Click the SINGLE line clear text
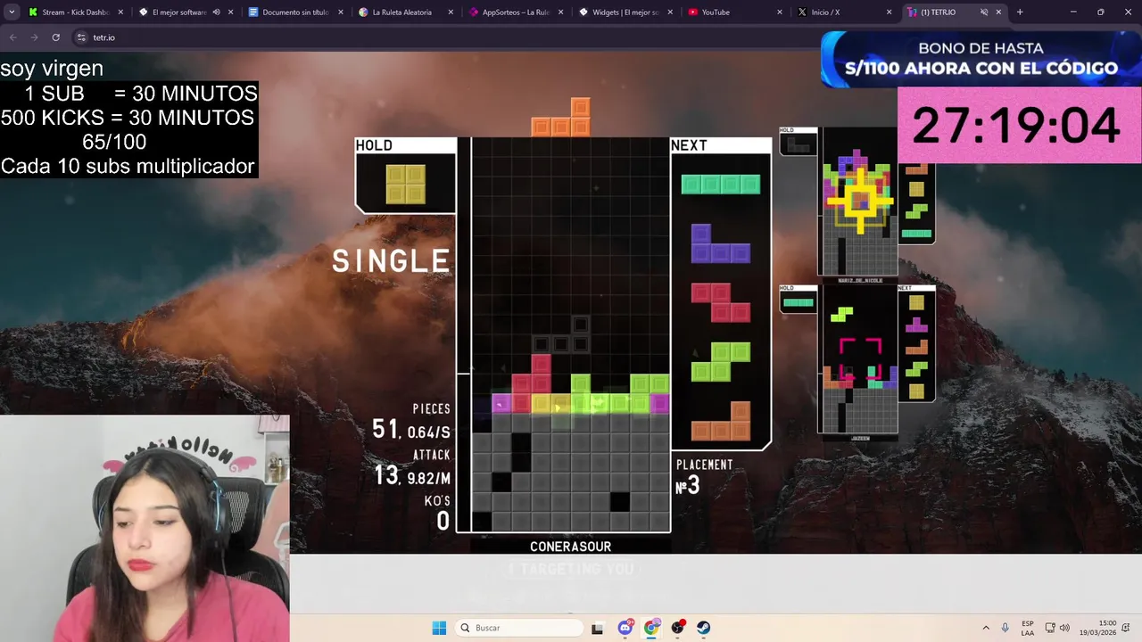This screenshot has width=1142, height=642. [x=391, y=260]
